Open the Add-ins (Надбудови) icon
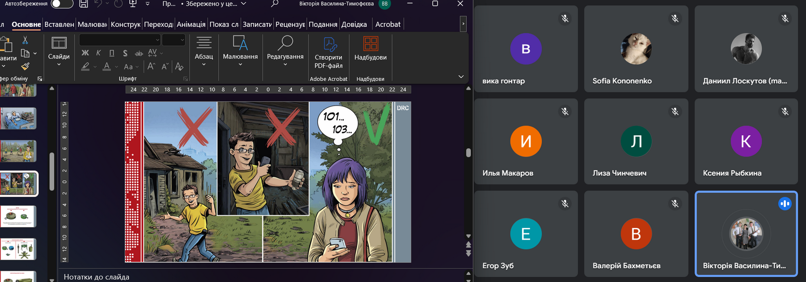Image resolution: width=806 pixels, height=282 pixels. click(370, 49)
